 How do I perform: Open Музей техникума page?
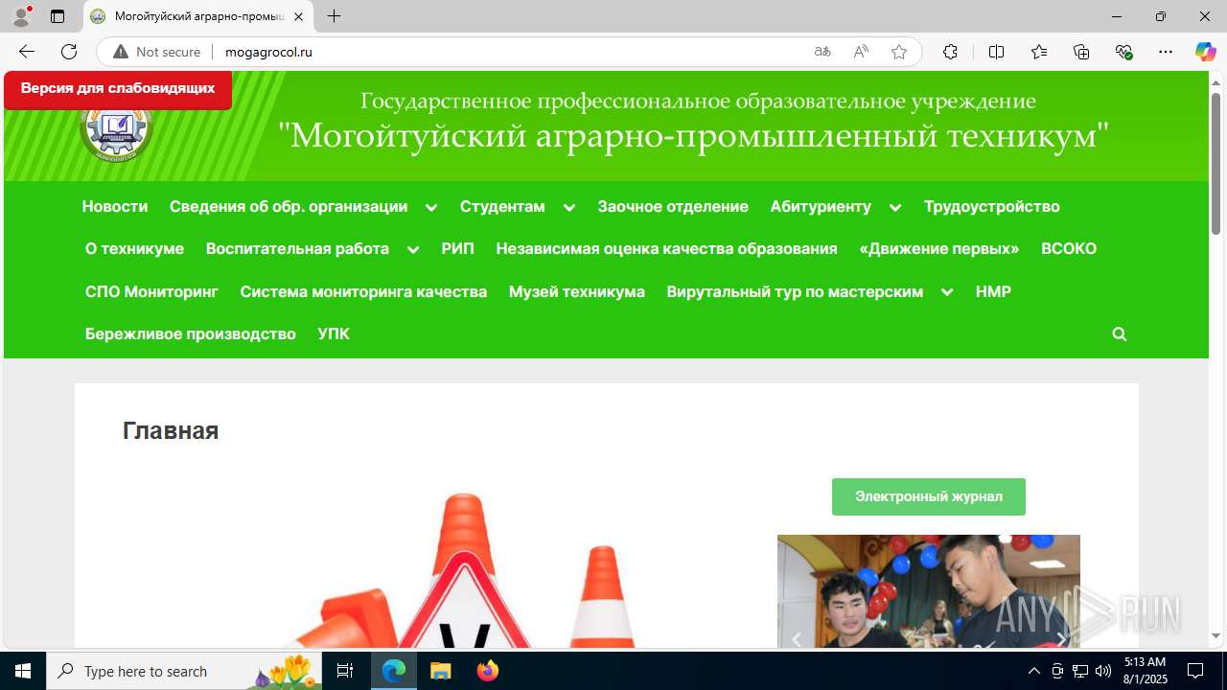577,291
